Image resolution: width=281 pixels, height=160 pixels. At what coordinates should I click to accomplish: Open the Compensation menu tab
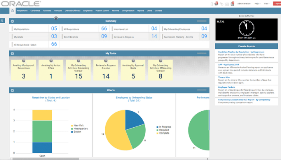[x=128, y=11]
